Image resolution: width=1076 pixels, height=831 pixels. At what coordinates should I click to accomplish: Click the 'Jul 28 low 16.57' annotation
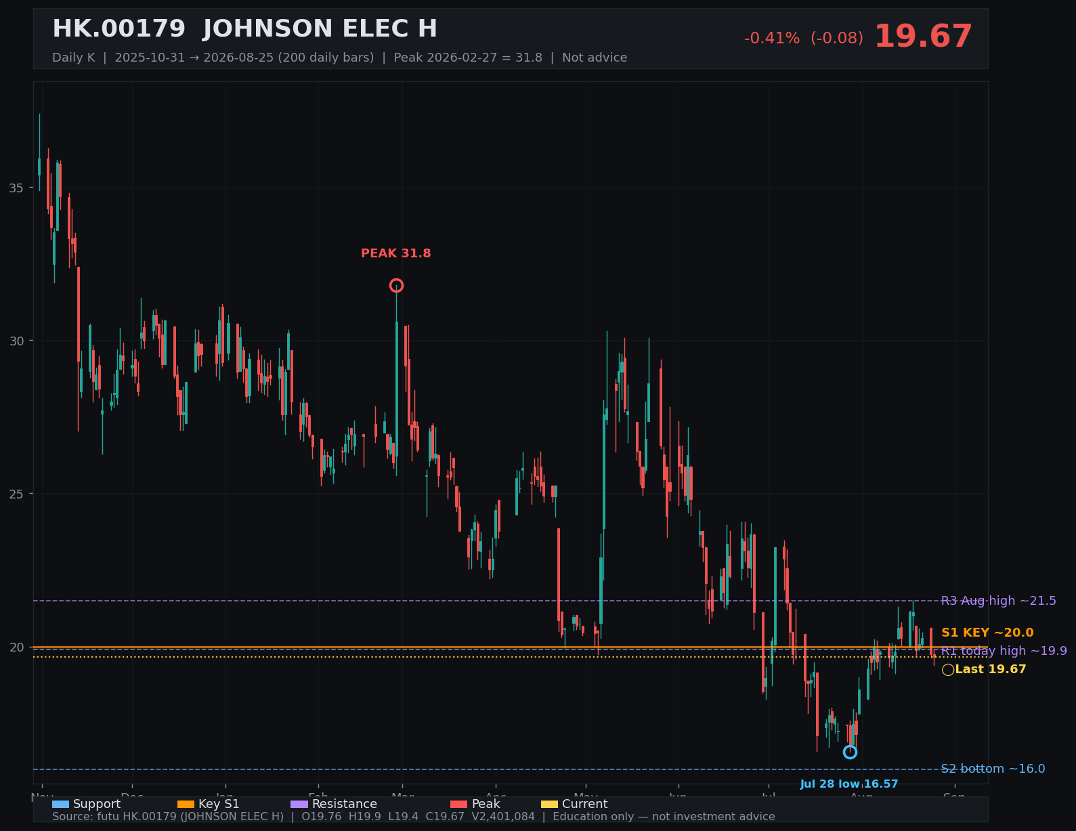[x=849, y=784]
